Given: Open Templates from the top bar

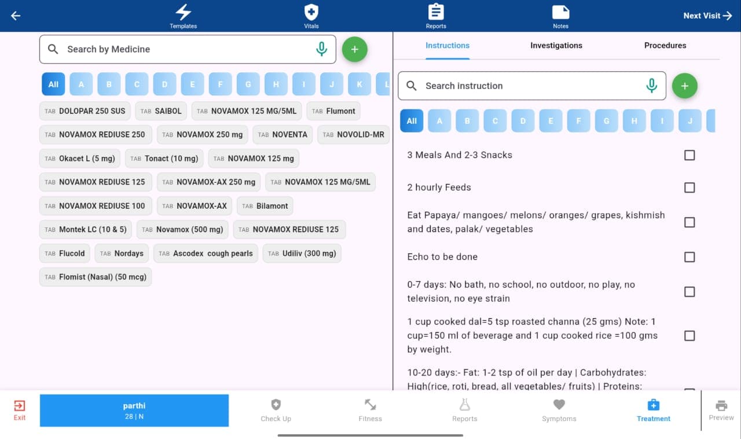Looking at the screenshot, I should click(183, 16).
